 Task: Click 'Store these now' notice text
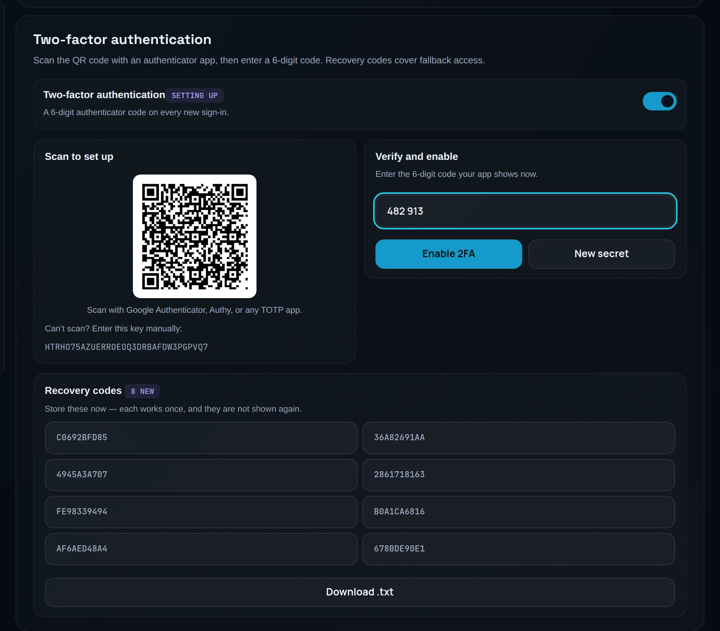(173, 409)
